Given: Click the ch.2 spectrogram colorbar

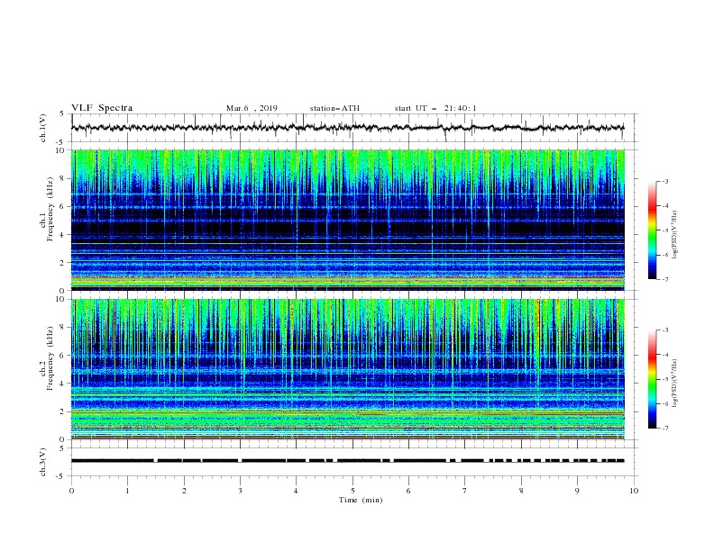Looking at the screenshot, I should (x=652, y=379).
